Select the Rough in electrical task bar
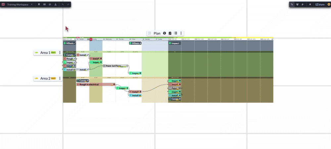Image resolution: width=331 pixels, height=149 pixels. coord(94,84)
